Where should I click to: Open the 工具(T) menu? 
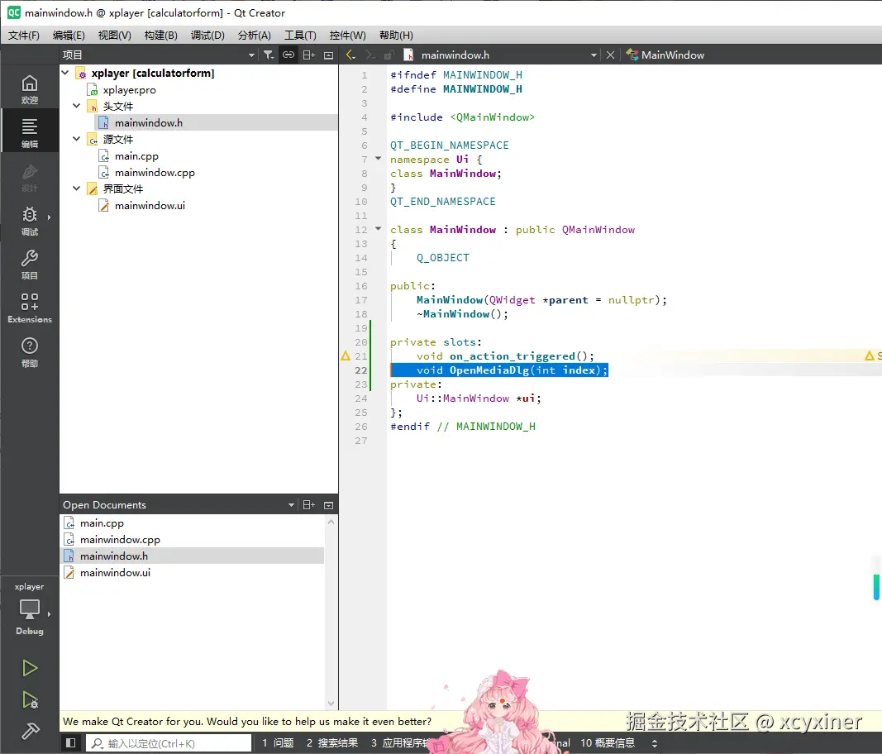point(300,35)
